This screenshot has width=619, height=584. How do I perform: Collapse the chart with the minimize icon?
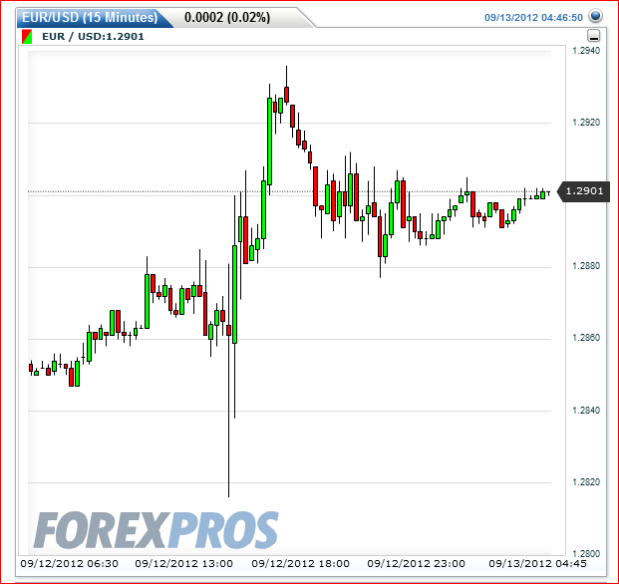tap(593, 36)
